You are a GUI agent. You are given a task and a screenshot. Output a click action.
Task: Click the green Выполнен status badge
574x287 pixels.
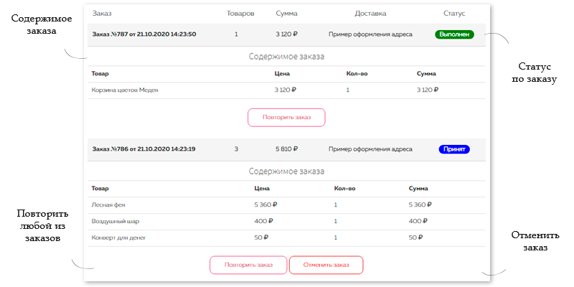point(454,34)
